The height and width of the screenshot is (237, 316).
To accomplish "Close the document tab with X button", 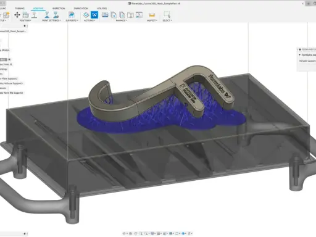I will tap(302, 4).
